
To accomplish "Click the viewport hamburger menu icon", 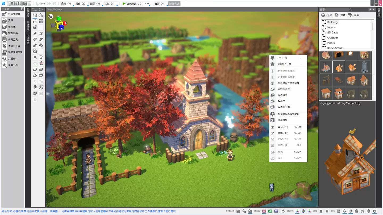I will coord(51,16).
